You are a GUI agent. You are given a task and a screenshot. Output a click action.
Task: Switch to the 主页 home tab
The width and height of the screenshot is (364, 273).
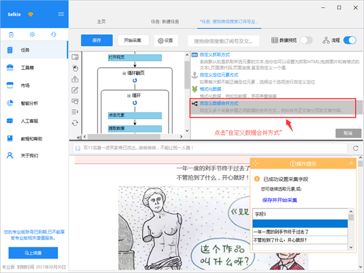click(101, 22)
